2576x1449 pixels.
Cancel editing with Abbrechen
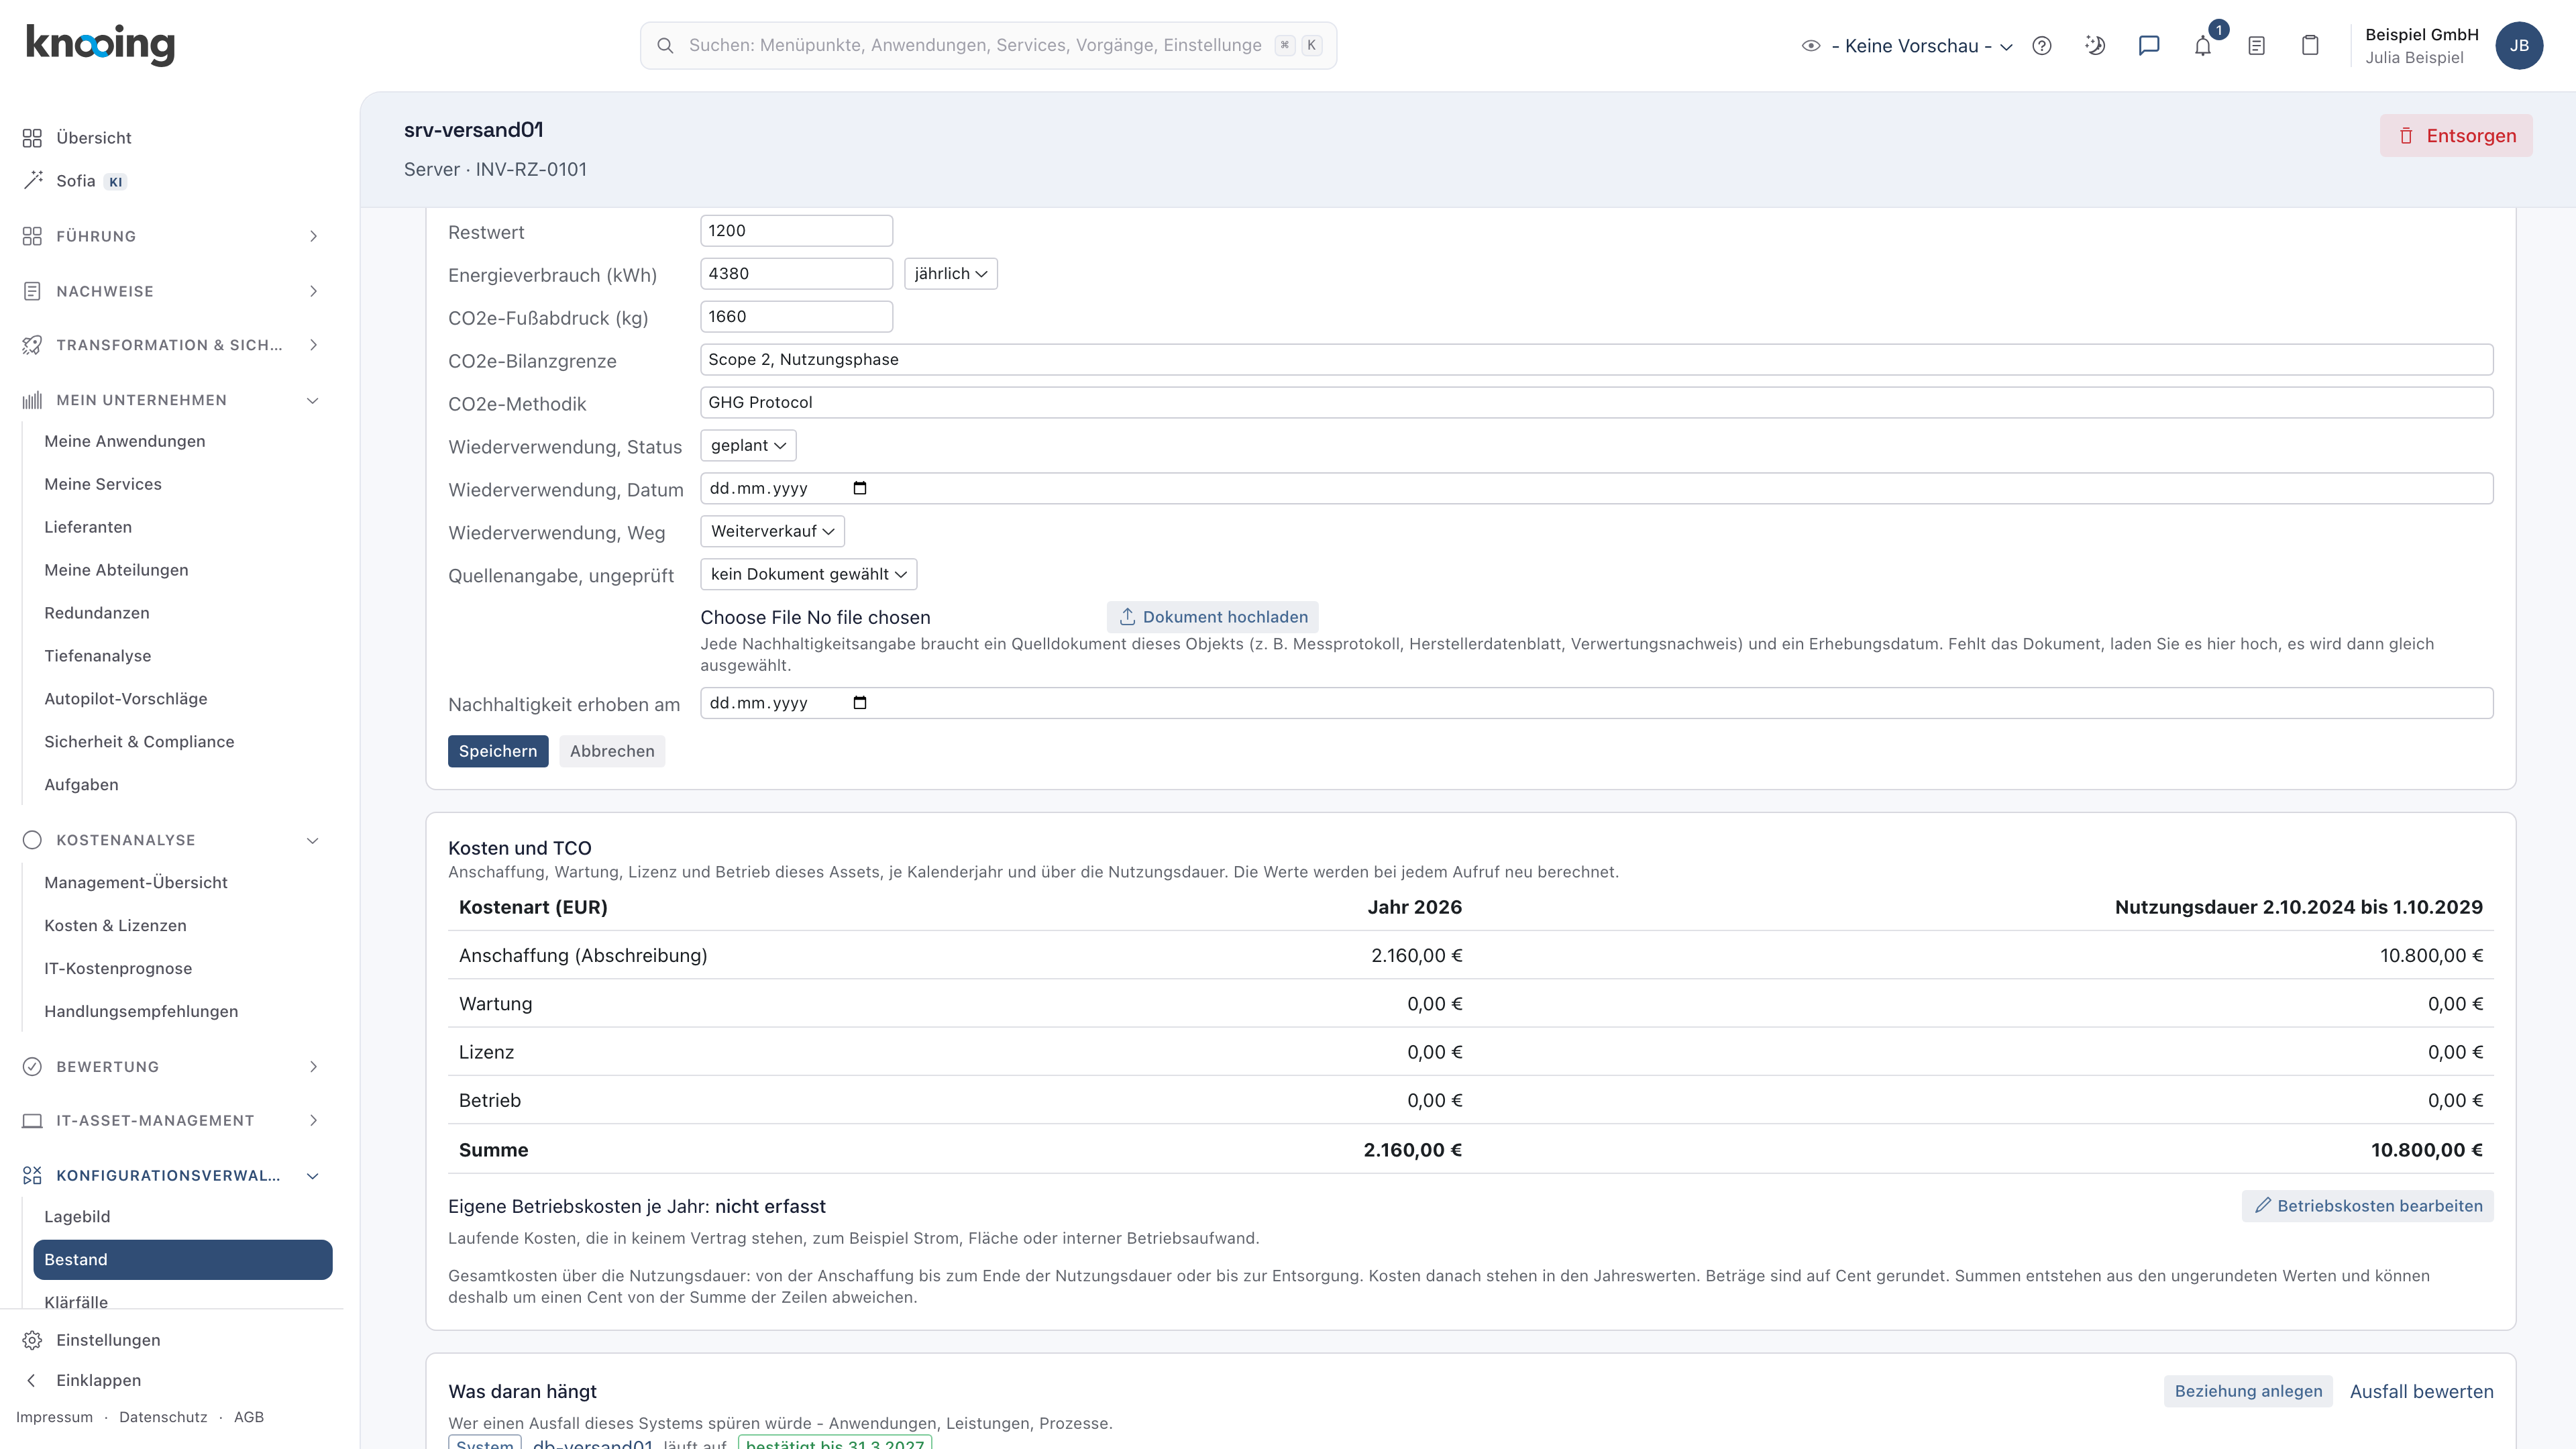pyautogui.click(x=612, y=751)
